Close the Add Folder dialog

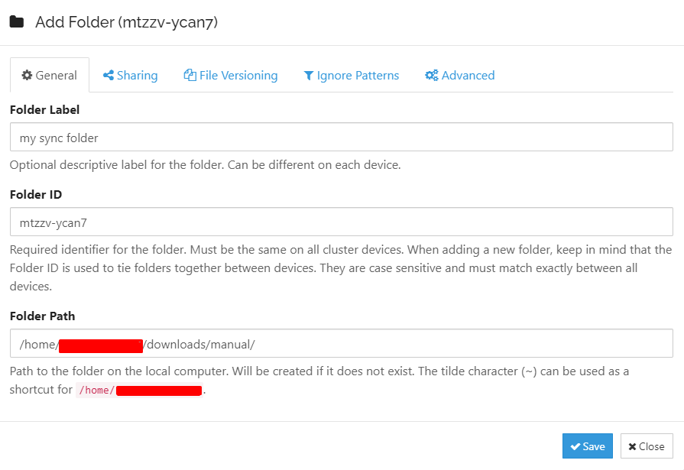[646, 446]
